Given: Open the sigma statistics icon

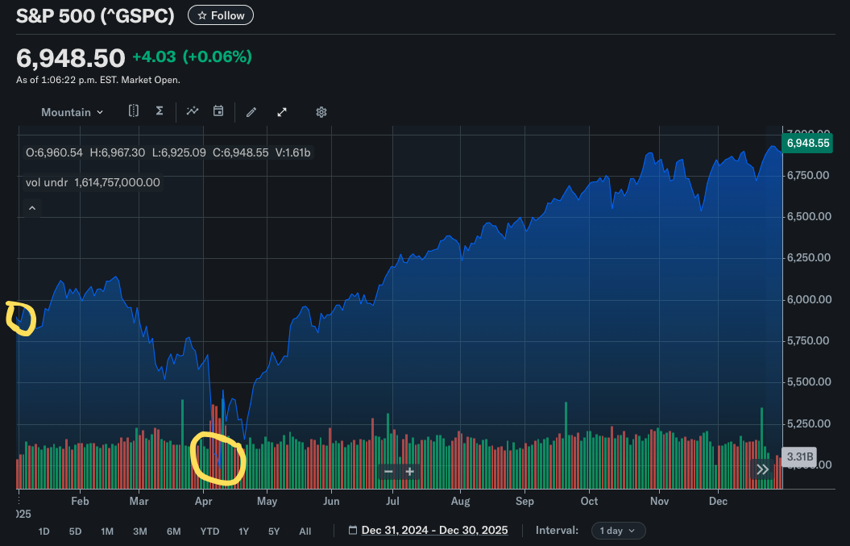Looking at the screenshot, I should 160,110.
